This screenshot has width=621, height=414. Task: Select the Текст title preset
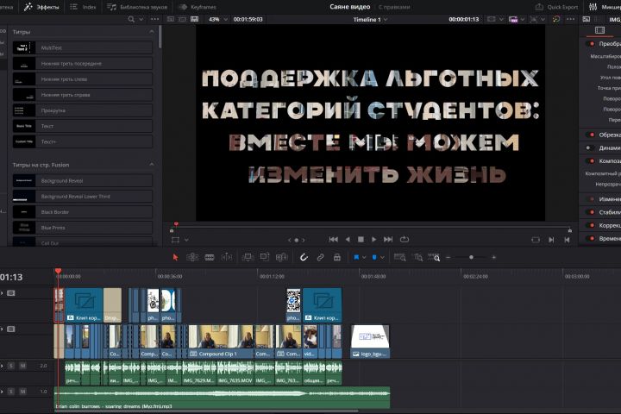[83, 126]
